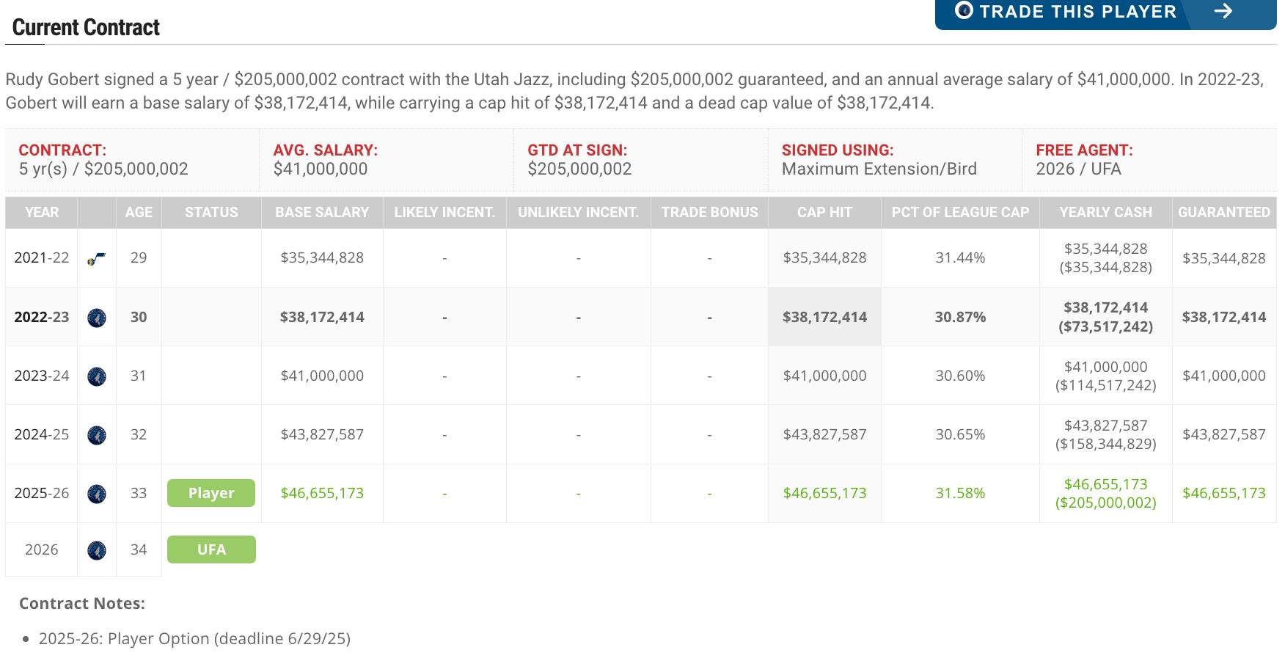Screen dimensions: 1285x672
Task: Click the circular icon before Trade This Player
Action: click(964, 11)
